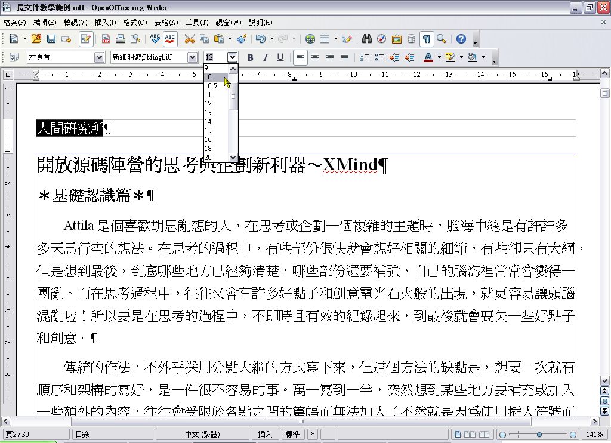The image size is (611, 443).
Task: Toggle Italic formatting
Action: point(266,58)
